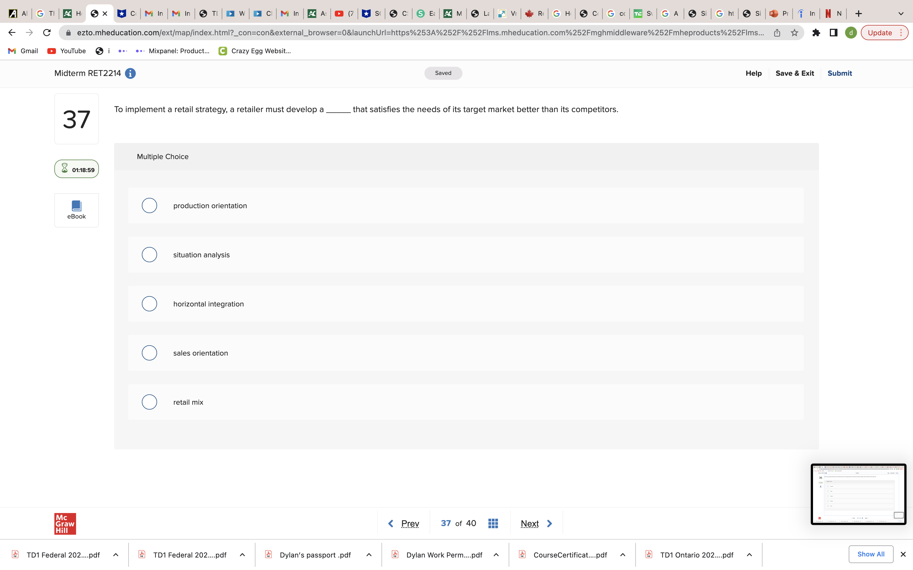Open the Crazy Egg bookmark
The width and height of the screenshot is (913, 570).
click(255, 51)
